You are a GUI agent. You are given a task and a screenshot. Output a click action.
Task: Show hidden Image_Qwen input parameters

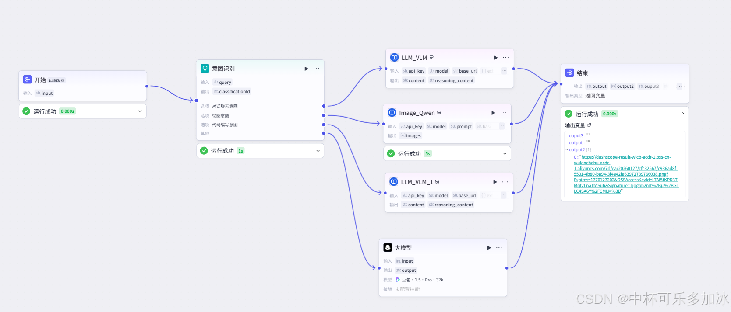502,126
